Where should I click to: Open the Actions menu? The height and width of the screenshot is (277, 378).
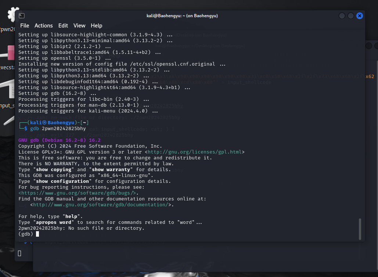click(43, 26)
